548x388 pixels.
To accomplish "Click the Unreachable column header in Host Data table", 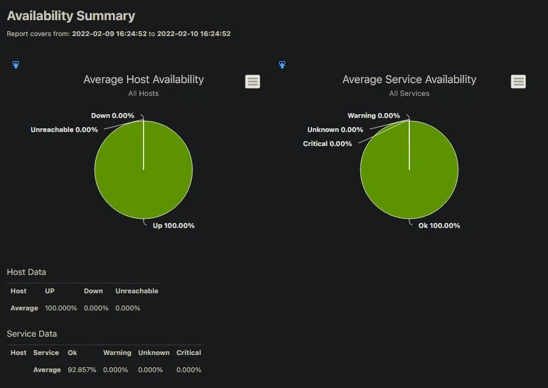I will (x=137, y=291).
